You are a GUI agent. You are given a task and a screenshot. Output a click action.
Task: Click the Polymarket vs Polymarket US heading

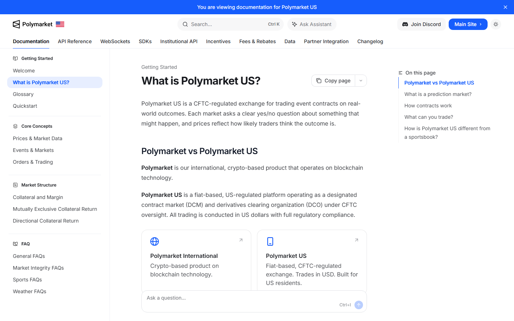point(200,151)
